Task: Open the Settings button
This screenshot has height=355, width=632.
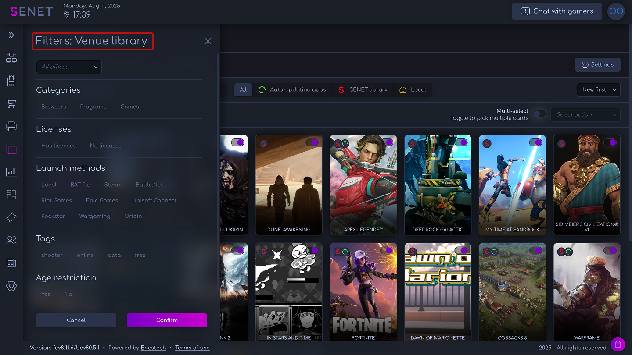Action: pyautogui.click(x=597, y=65)
